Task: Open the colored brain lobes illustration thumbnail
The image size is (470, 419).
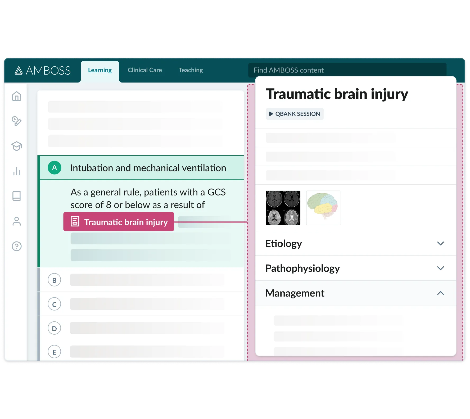Action: point(323,208)
